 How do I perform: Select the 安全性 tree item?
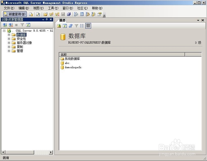pos(21,39)
